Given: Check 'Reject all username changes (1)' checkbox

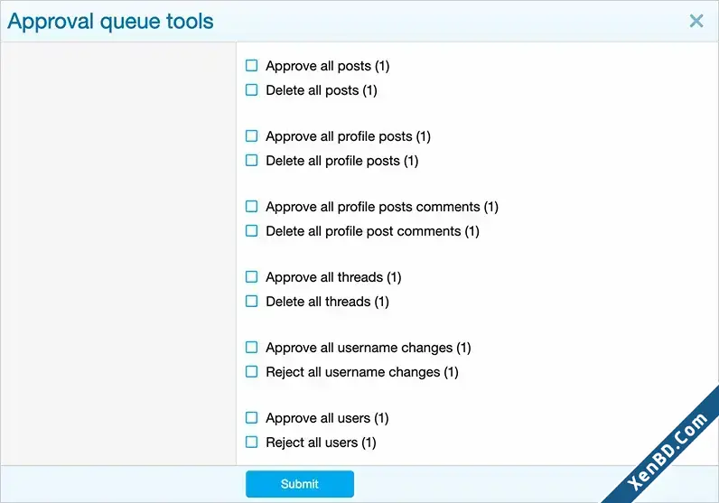Looking at the screenshot, I should [252, 371].
